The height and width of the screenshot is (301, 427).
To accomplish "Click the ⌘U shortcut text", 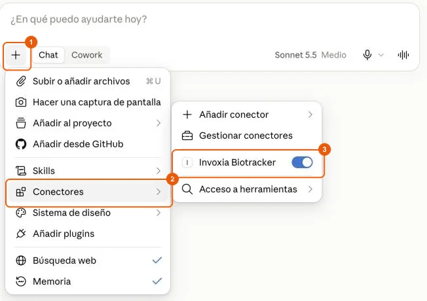I will click(x=154, y=81).
